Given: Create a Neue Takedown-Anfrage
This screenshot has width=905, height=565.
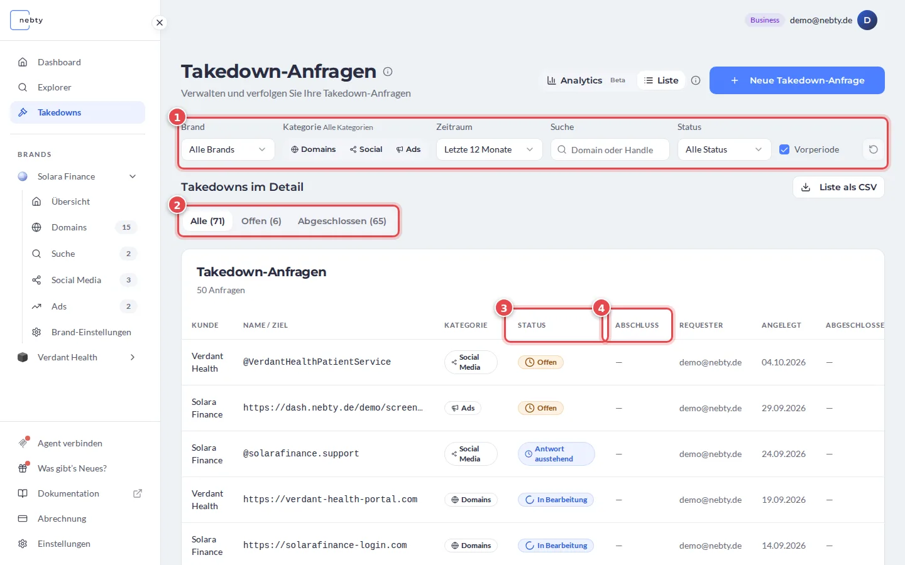Looking at the screenshot, I should point(797,80).
